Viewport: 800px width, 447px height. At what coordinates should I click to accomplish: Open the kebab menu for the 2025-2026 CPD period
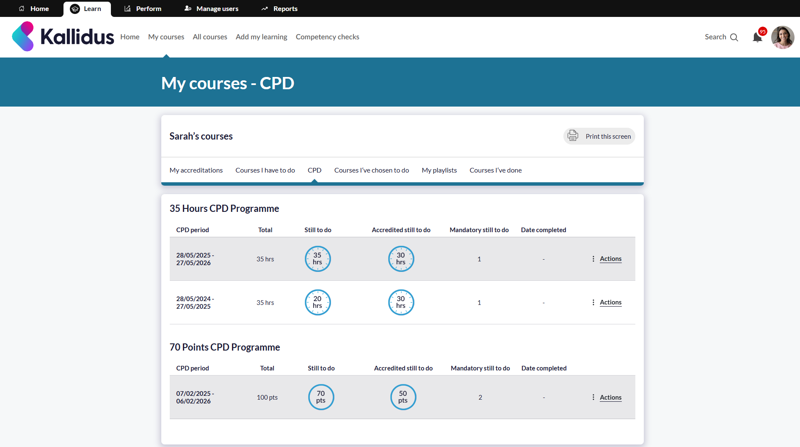pos(593,258)
